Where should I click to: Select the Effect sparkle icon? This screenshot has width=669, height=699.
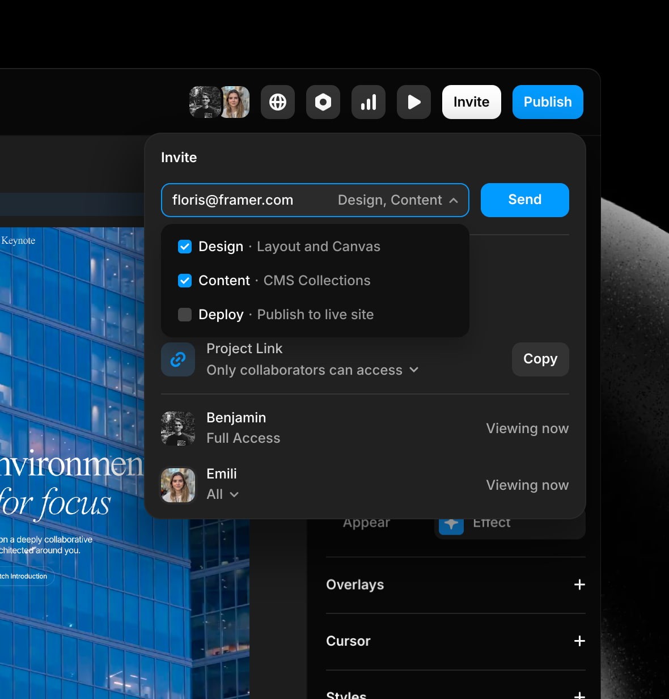click(451, 522)
